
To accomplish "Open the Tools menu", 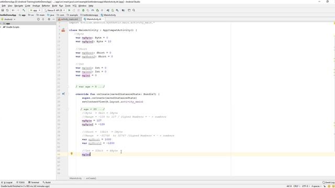I will pyautogui.click(x=68, y=6).
